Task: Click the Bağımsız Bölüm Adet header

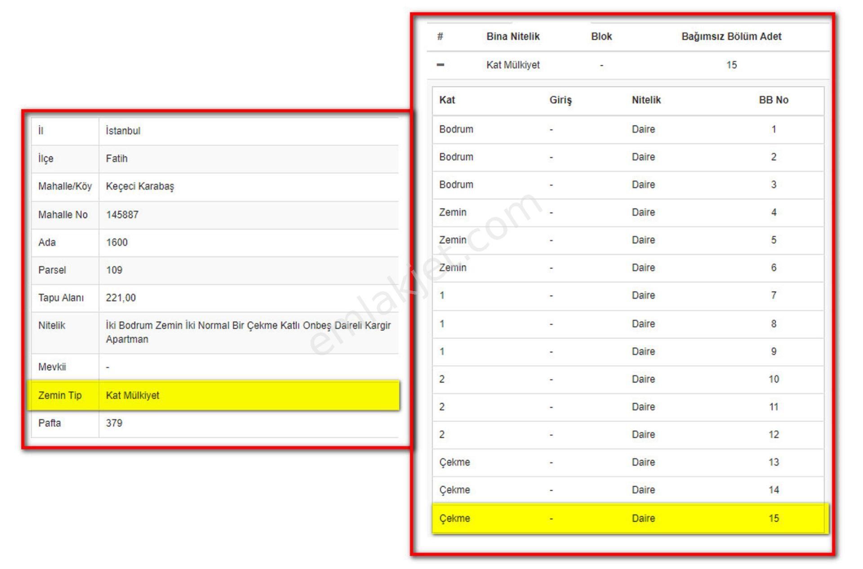Action: click(x=731, y=36)
